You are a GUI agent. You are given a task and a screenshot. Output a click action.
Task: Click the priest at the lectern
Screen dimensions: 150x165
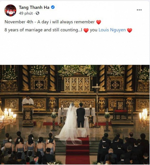click(28, 101)
